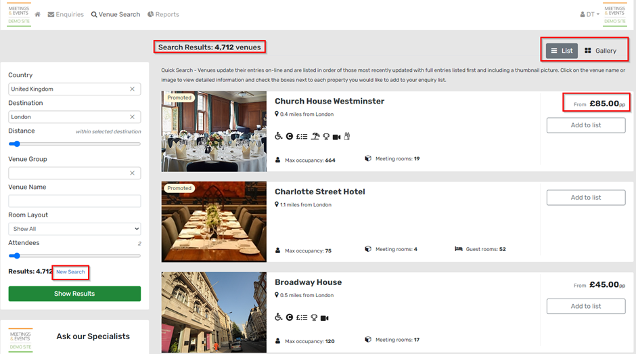Screen dimensions: 636x354
Task: Click pound price list icon for Church House
Action: [x=302, y=137]
